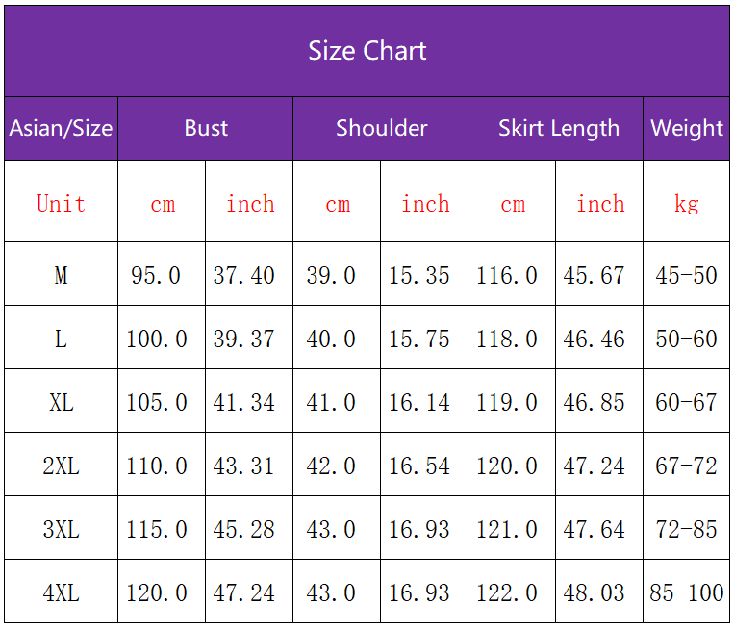
Task: Click the kg unit cell
Action: pos(686,203)
